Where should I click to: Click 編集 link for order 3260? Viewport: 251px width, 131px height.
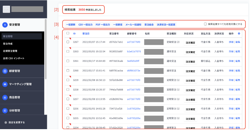[x=238, y=71]
